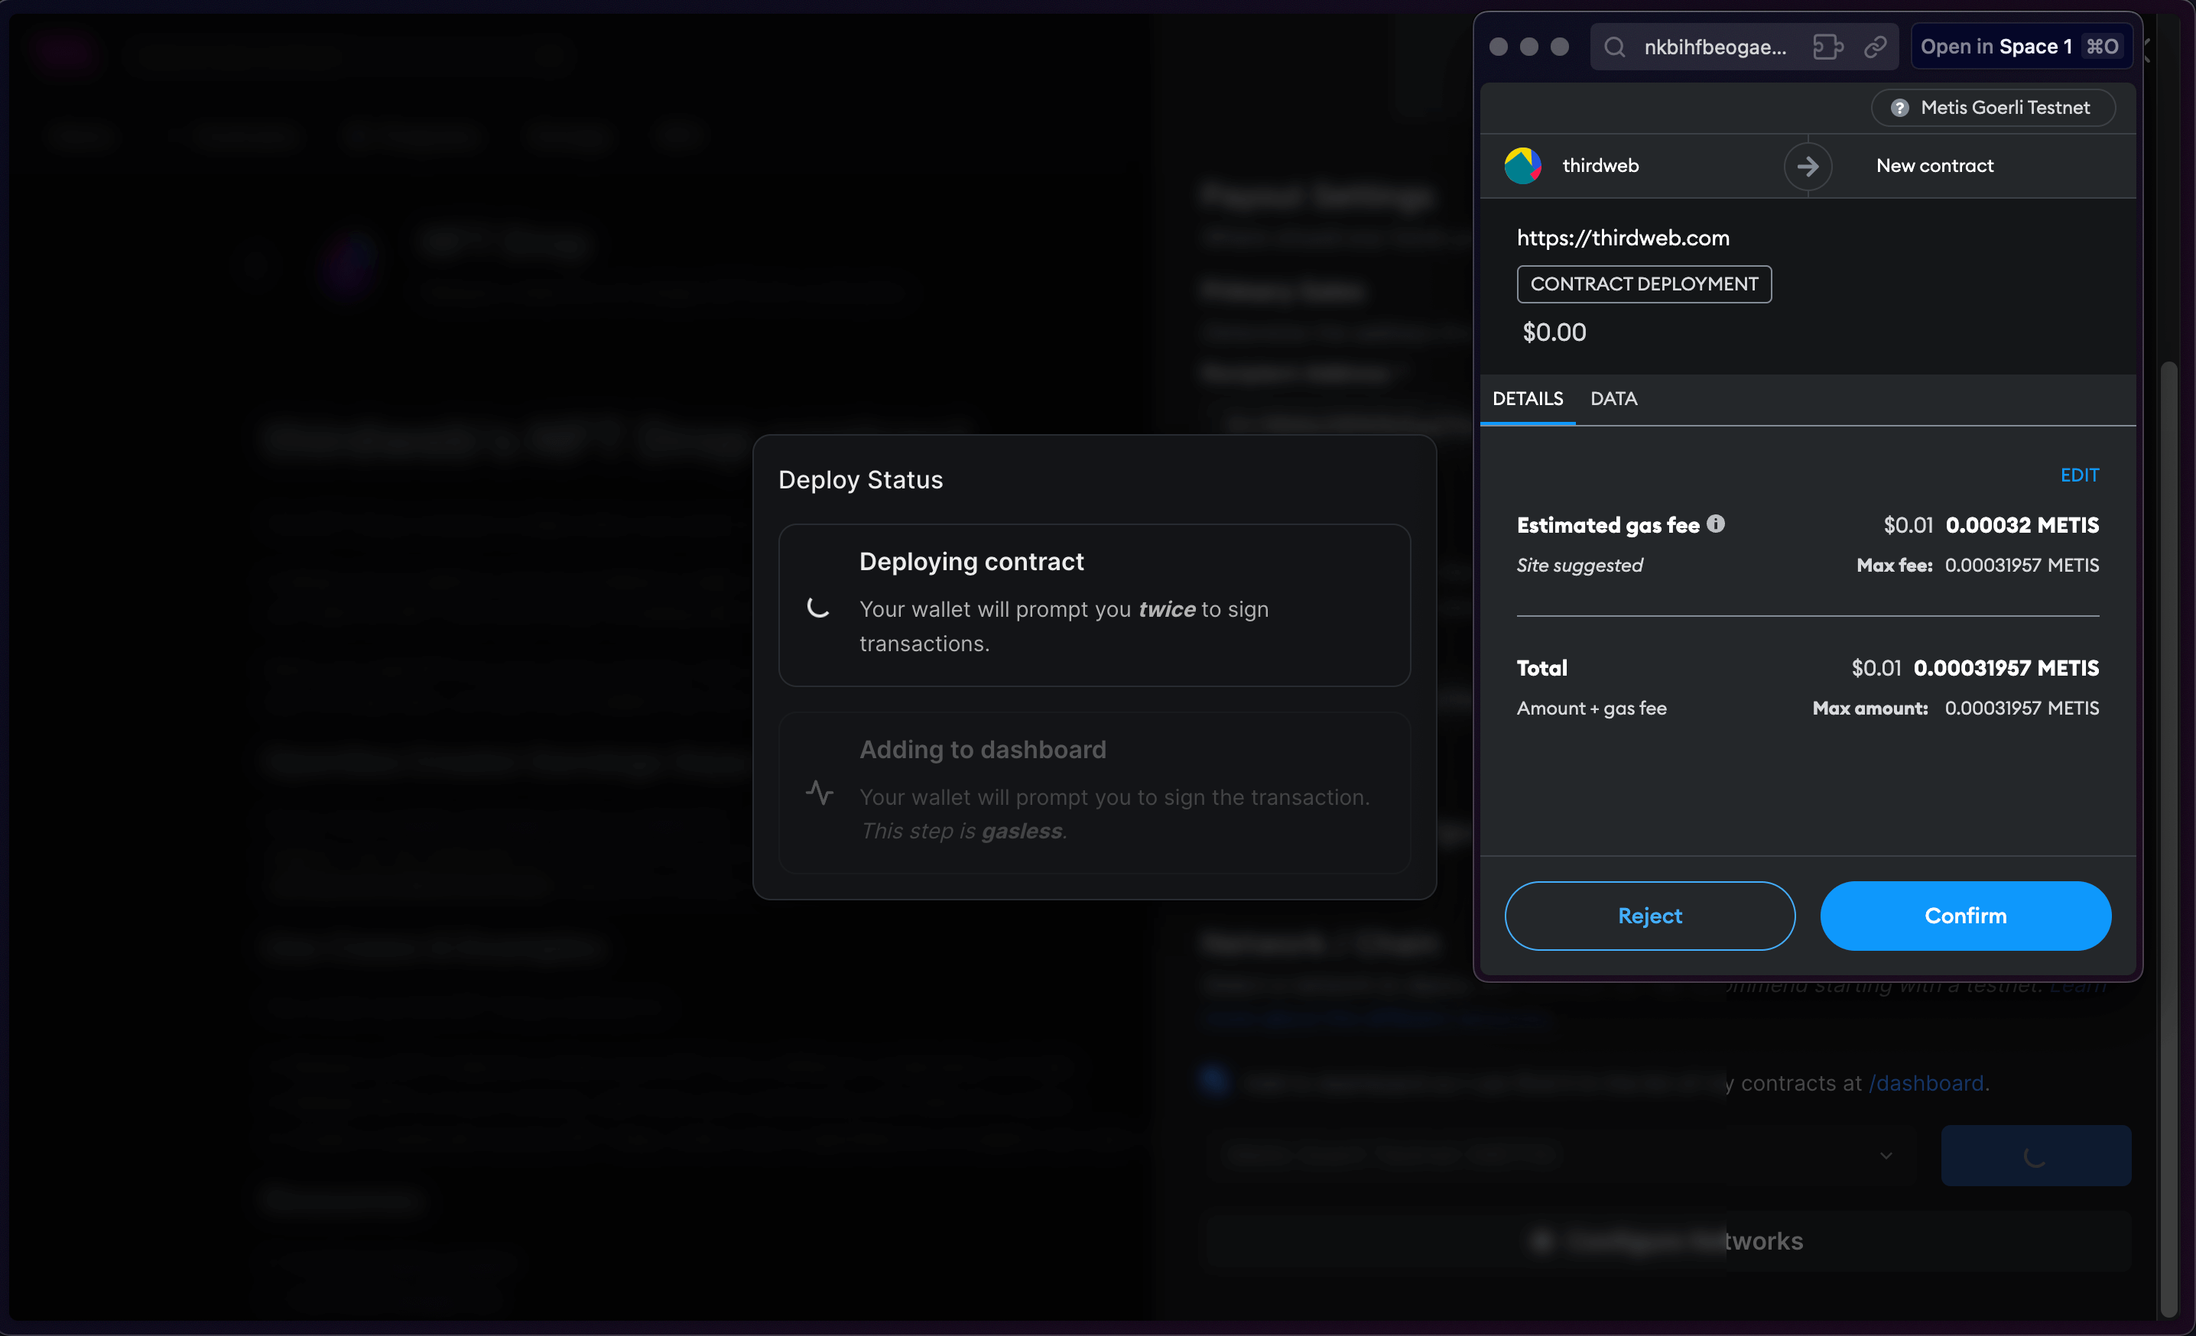Click the thirdweb site favicon
This screenshot has height=1336, width=2196.
[x=1522, y=165]
